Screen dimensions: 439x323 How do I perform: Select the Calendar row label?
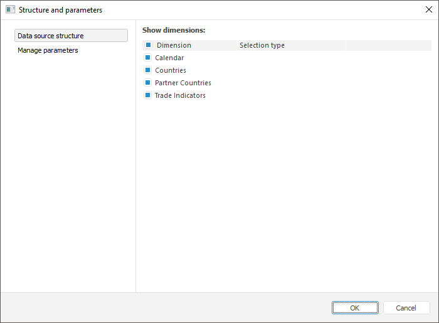pyautogui.click(x=169, y=58)
